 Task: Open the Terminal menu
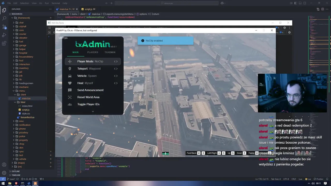pyautogui.click(x=55, y=3)
